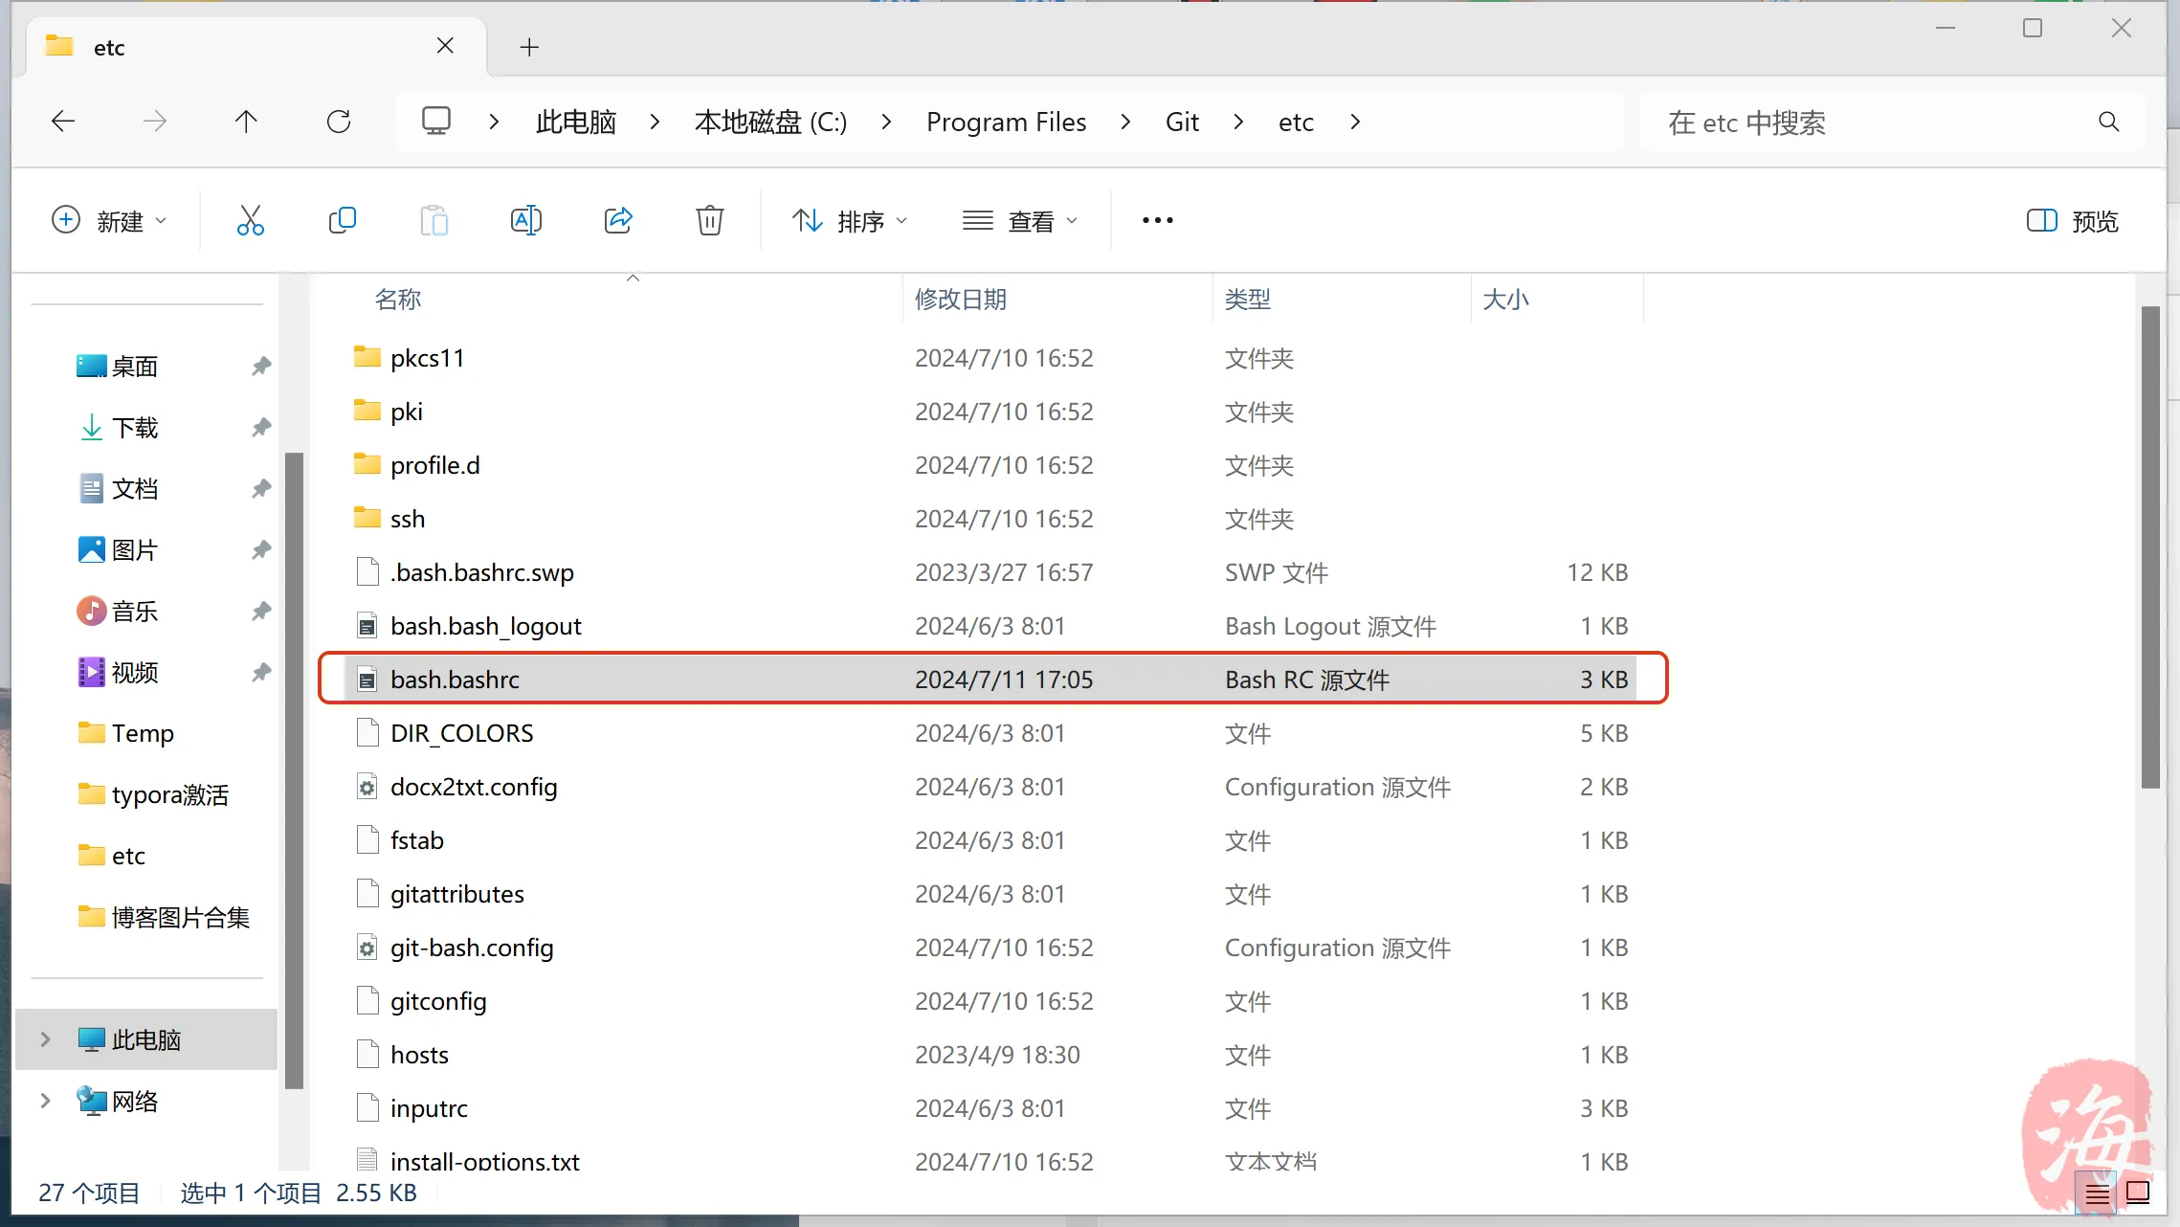Image resolution: width=2180 pixels, height=1227 pixels.
Task: Click Program Files in breadcrumb path
Action: (x=1006, y=122)
